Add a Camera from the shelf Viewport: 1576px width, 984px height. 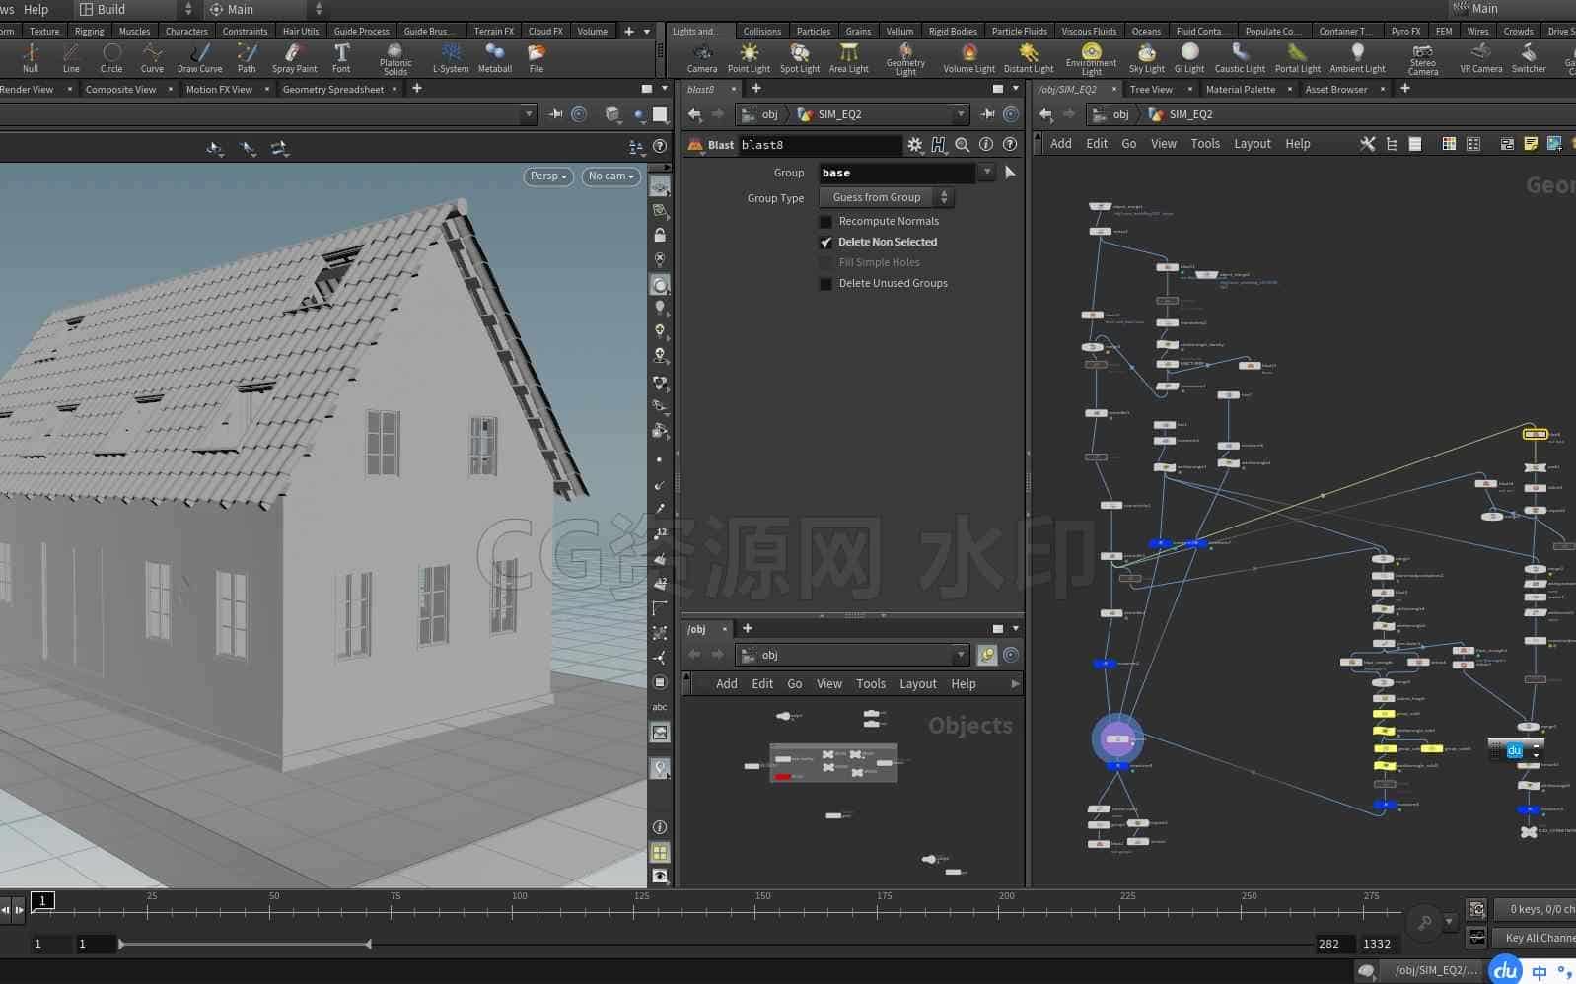coord(702,58)
